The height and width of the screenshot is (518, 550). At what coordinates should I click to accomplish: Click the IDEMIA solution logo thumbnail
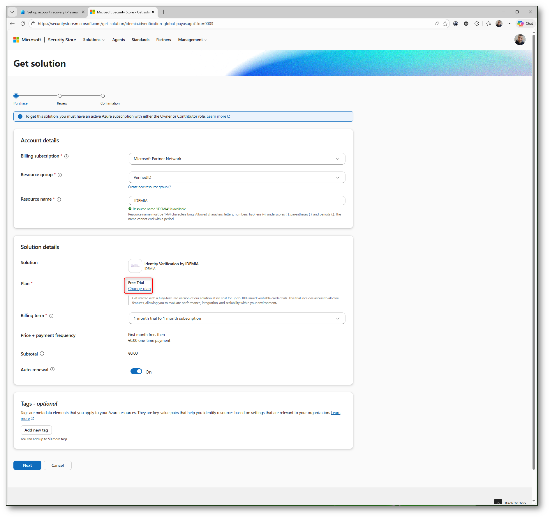click(135, 266)
